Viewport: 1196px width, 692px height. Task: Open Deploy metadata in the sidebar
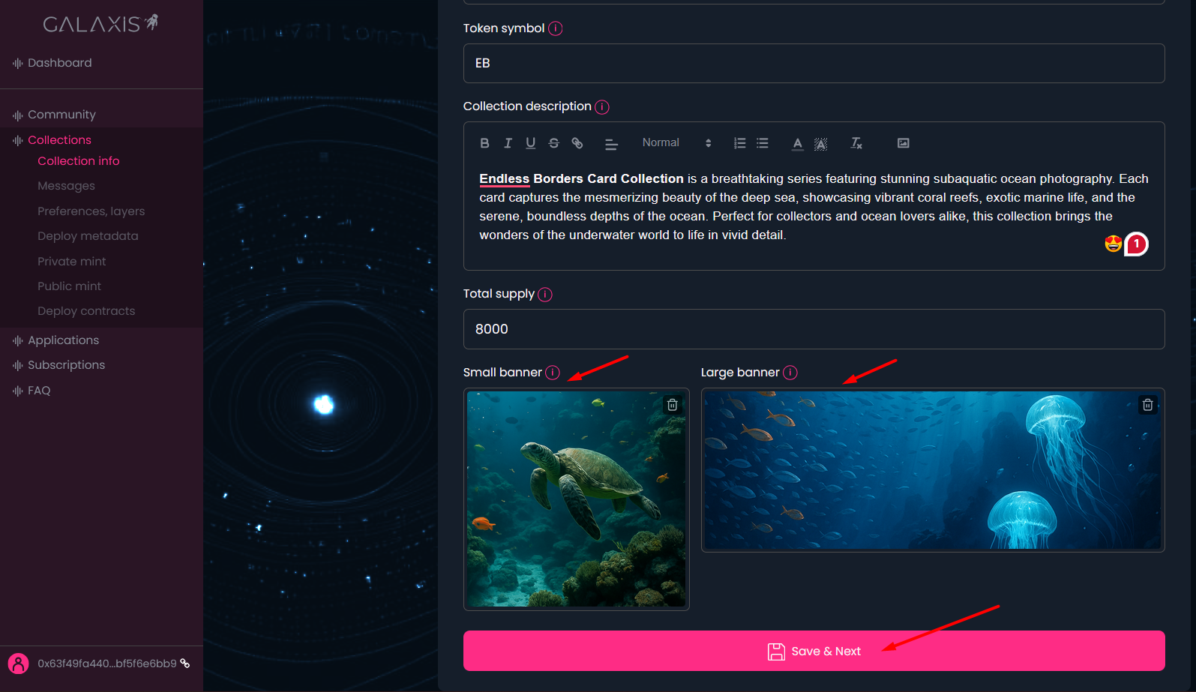coord(88,236)
